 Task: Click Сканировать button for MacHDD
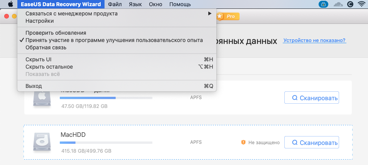(311, 142)
